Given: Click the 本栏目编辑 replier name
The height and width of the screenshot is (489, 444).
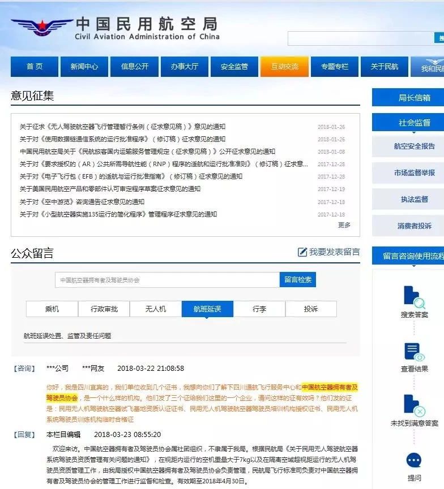Looking at the screenshot, I should [x=63, y=434].
